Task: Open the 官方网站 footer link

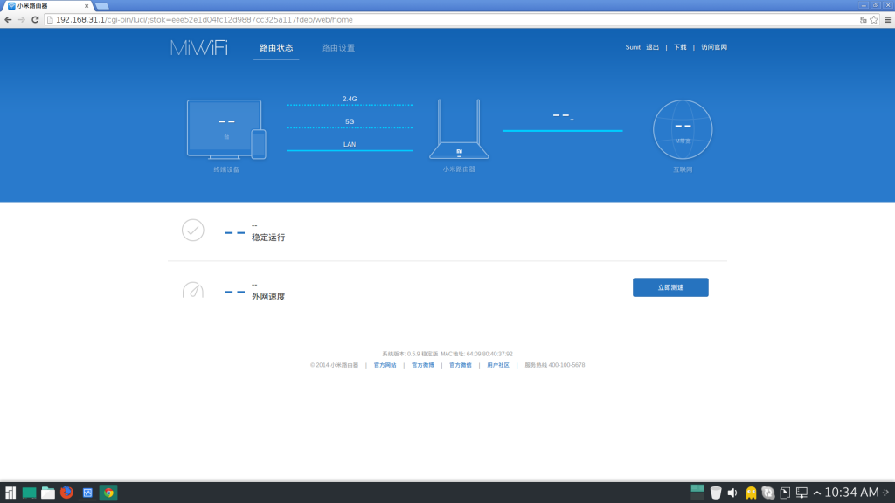Action: point(385,365)
